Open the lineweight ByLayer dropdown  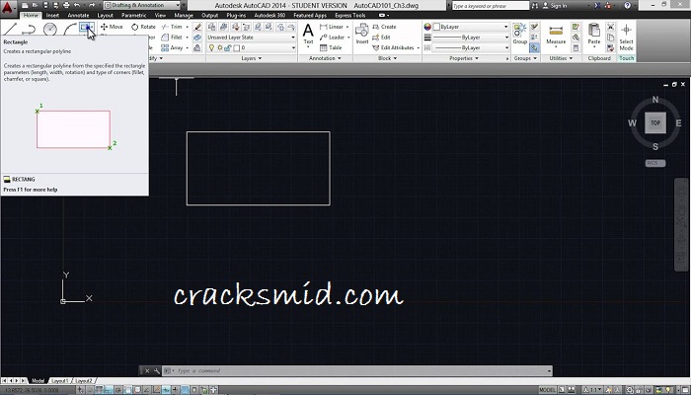[x=470, y=38]
